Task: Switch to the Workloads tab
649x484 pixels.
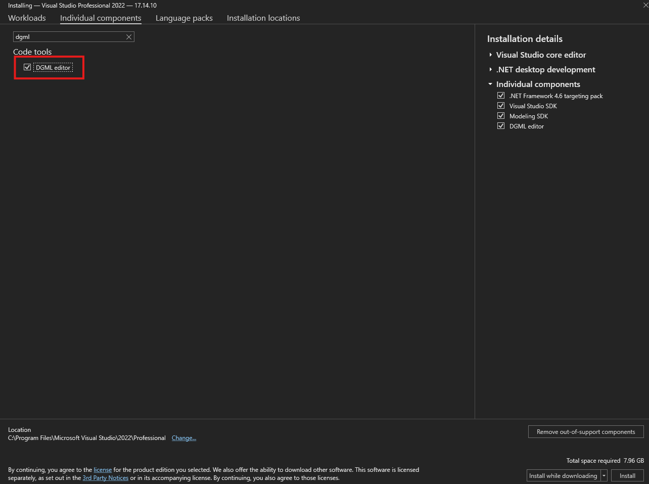Action: [27, 18]
